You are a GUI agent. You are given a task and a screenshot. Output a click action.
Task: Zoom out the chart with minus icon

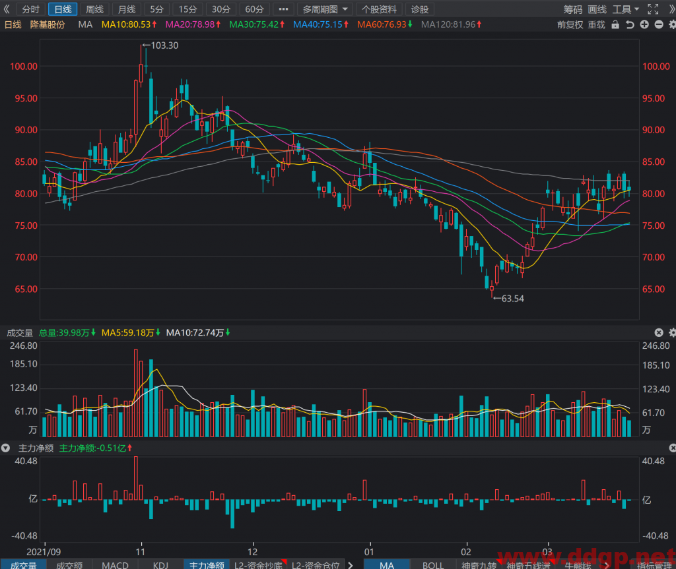click(x=659, y=24)
